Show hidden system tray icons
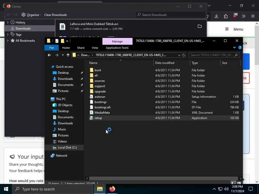 (x=214, y=189)
